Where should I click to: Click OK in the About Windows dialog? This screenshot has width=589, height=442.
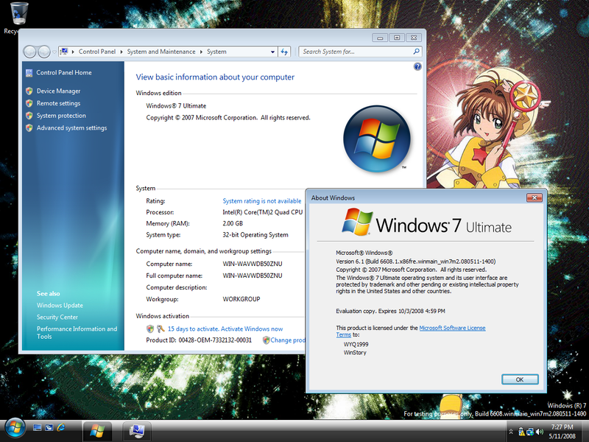pos(520,379)
